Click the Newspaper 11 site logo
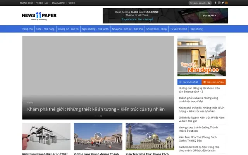 point(39,16)
